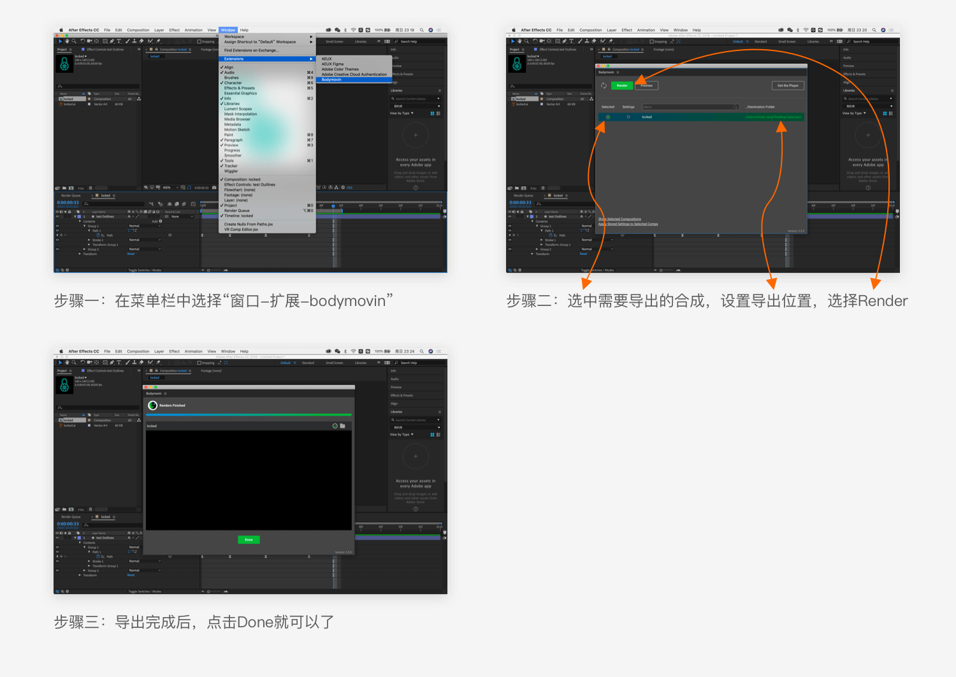Image resolution: width=956 pixels, height=677 pixels.
Task: Click Show Selected Compositions link
Action: click(x=619, y=219)
